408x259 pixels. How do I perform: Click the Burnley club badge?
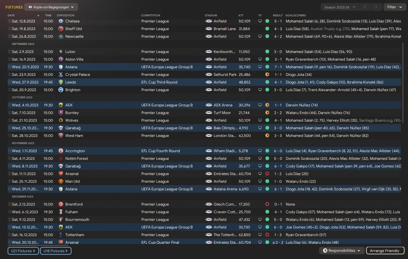tap(61, 113)
